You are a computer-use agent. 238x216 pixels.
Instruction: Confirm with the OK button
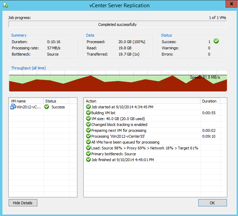[x=212, y=203]
